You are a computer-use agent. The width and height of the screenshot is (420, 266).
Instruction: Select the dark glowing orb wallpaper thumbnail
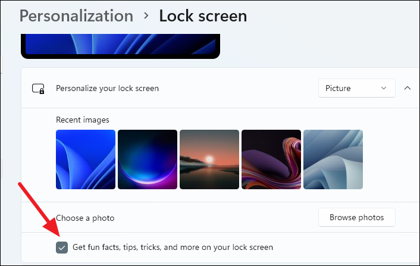pyautogui.click(x=148, y=159)
